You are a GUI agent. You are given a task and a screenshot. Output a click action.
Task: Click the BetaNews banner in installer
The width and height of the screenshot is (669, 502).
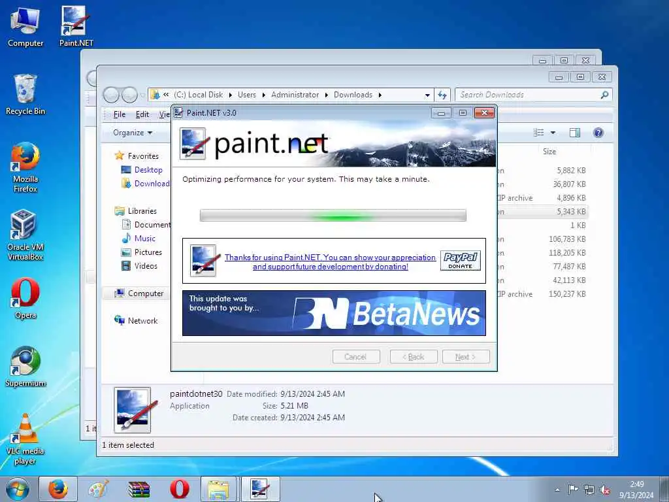point(334,313)
